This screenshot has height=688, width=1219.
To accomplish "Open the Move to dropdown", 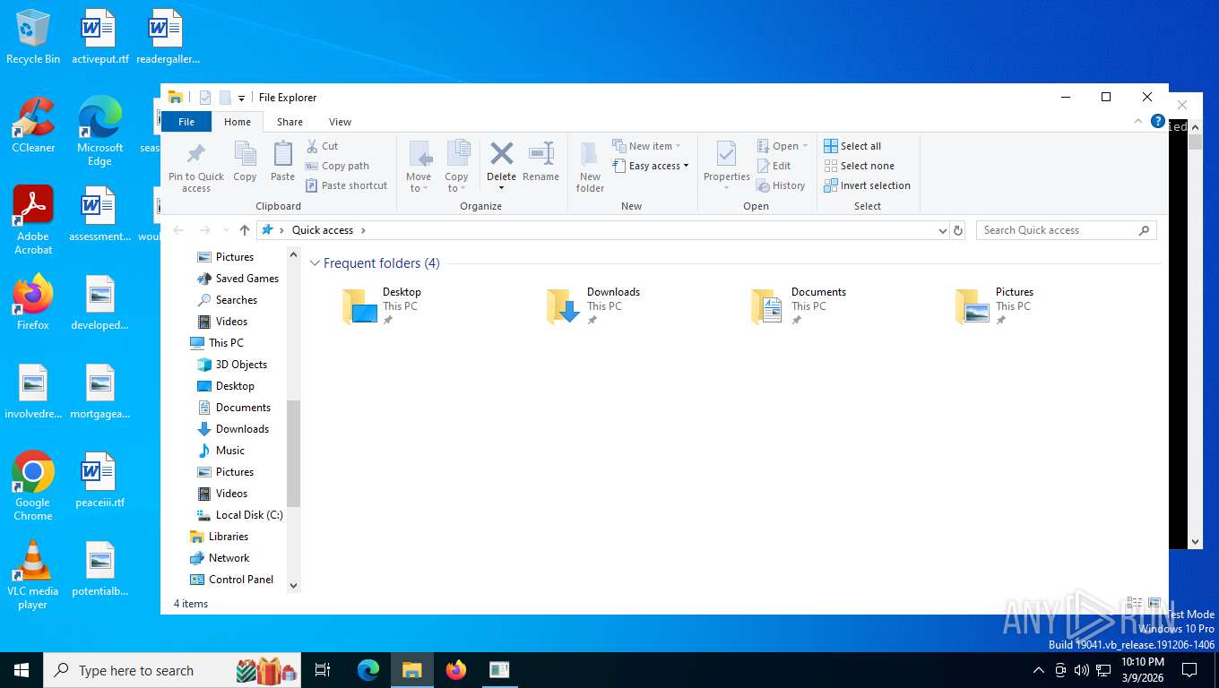I will click(x=419, y=167).
